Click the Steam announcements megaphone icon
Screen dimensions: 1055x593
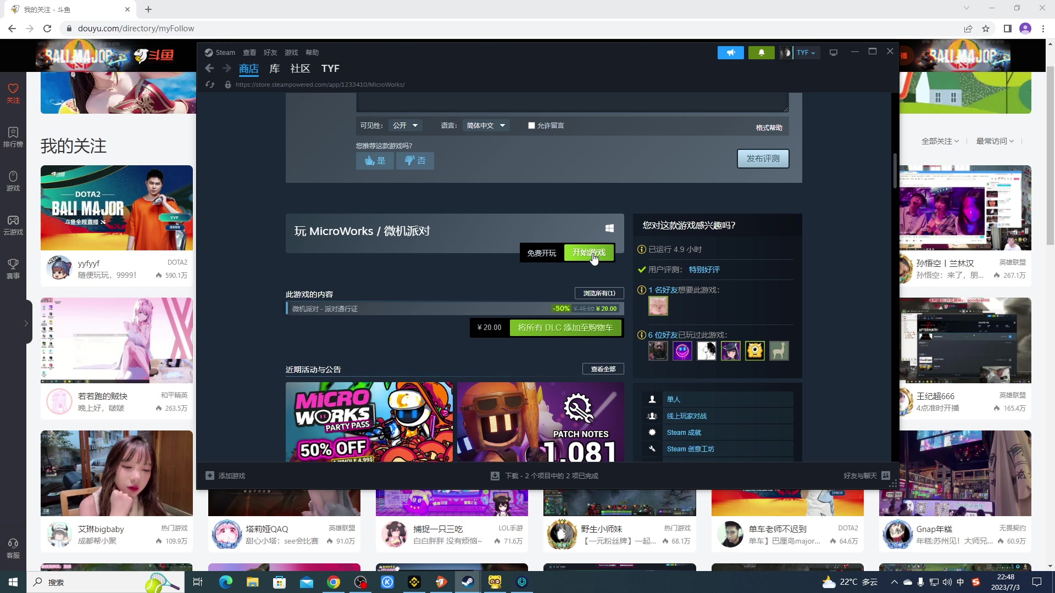pos(730,53)
